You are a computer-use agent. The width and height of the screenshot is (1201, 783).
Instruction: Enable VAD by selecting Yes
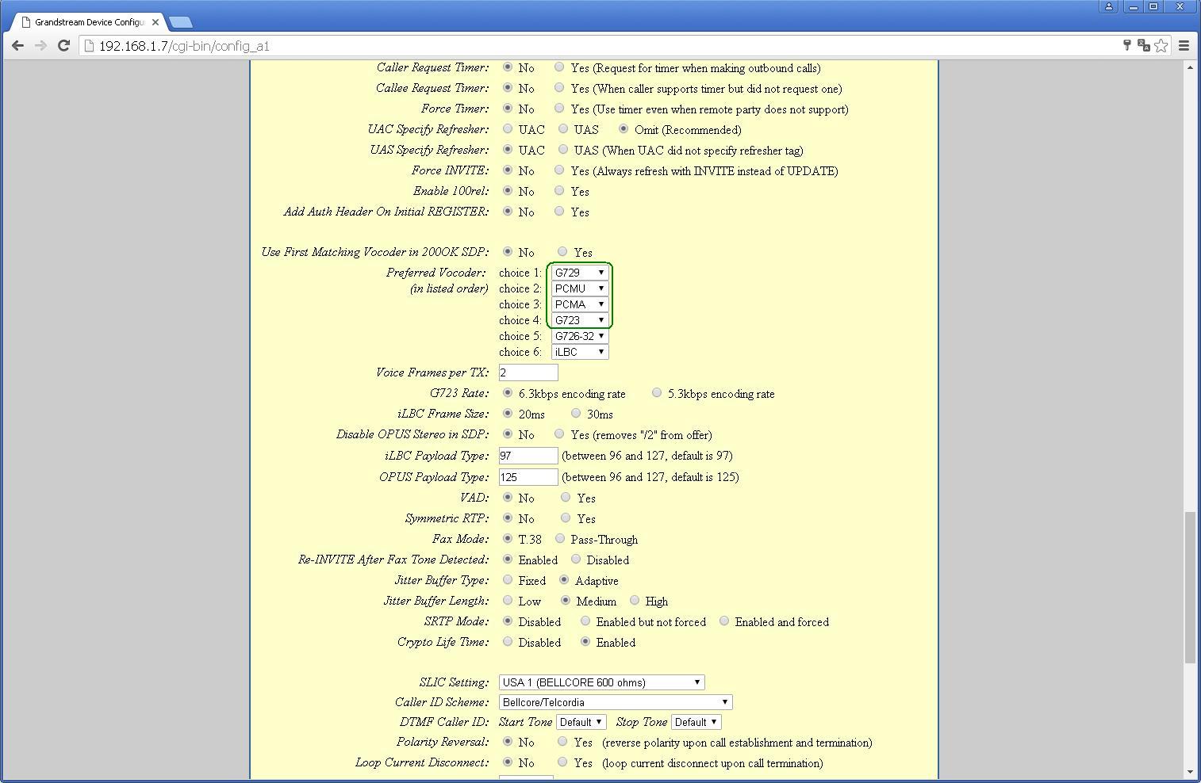tap(566, 498)
